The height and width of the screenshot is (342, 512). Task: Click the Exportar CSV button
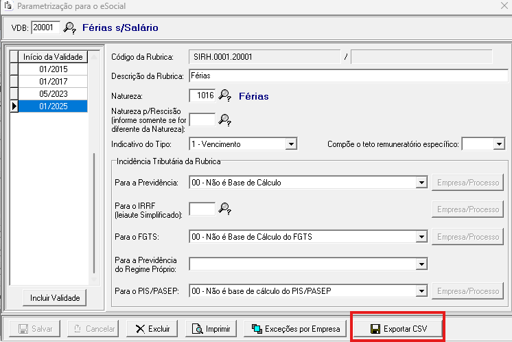click(x=398, y=329)
